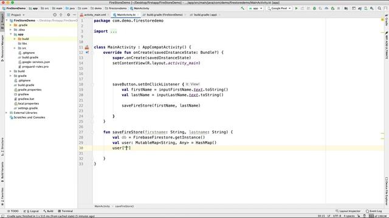Hide the Project panel with minus icon
Image resolution: width=389 pixels, height=218 pixels.
[74, 15]
